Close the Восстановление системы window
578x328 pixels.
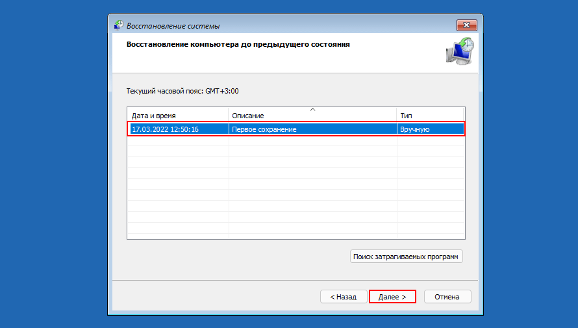point(466,26)
